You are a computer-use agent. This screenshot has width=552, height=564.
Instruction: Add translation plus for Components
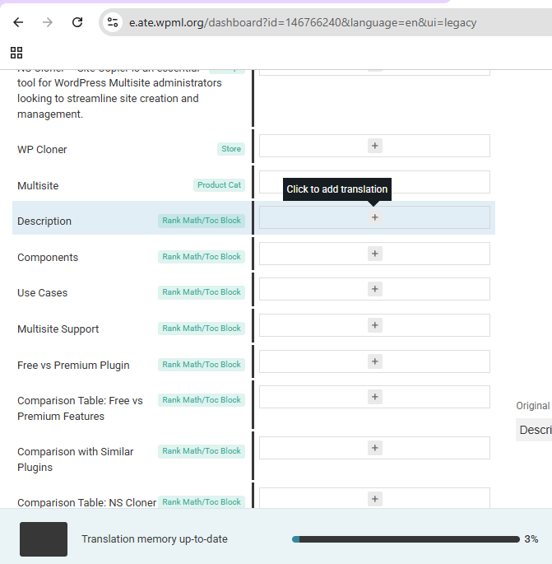pyautogui.click(x=375, y=254)
